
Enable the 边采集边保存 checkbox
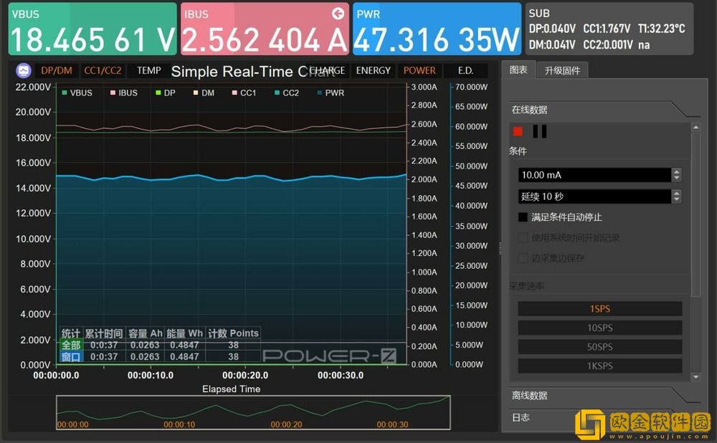pos(523,259)
